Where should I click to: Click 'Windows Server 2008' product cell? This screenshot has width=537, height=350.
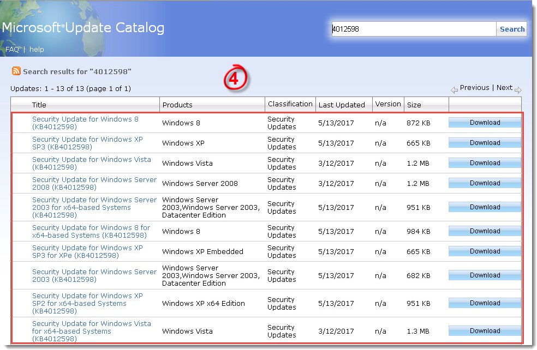[x=200, y=183]
